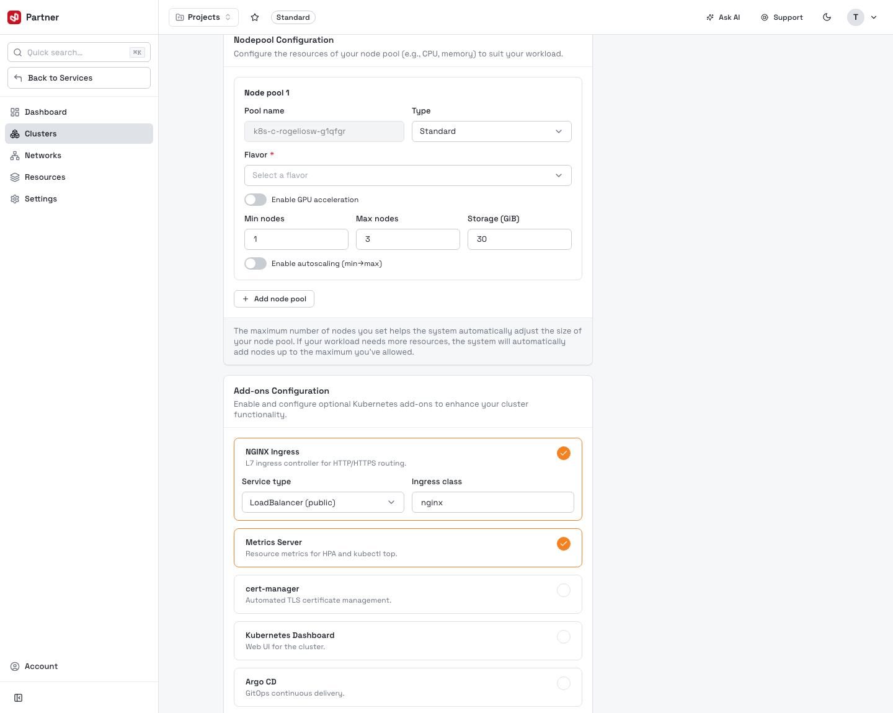Enable GPU acceleration toggle
Screen dimensions: 893x713
point(255,200)
